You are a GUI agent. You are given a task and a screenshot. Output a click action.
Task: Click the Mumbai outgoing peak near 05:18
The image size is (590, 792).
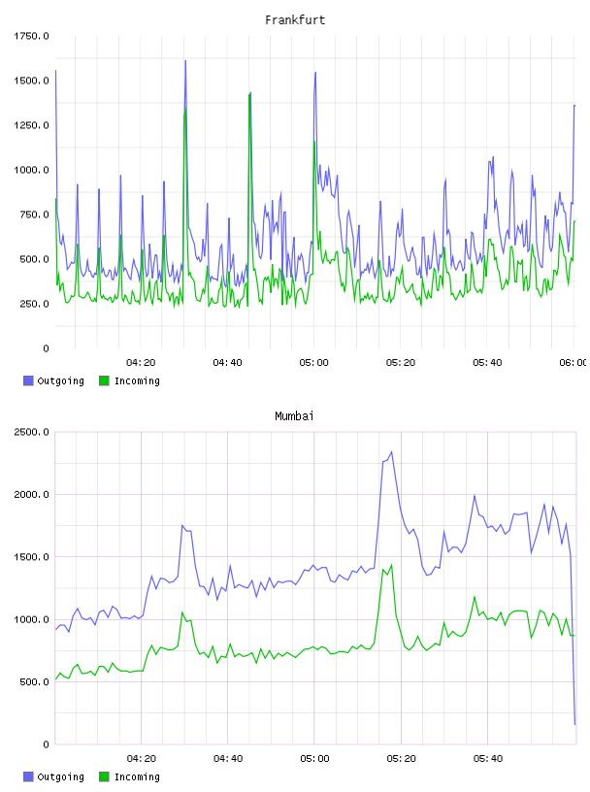coord(391,452)
